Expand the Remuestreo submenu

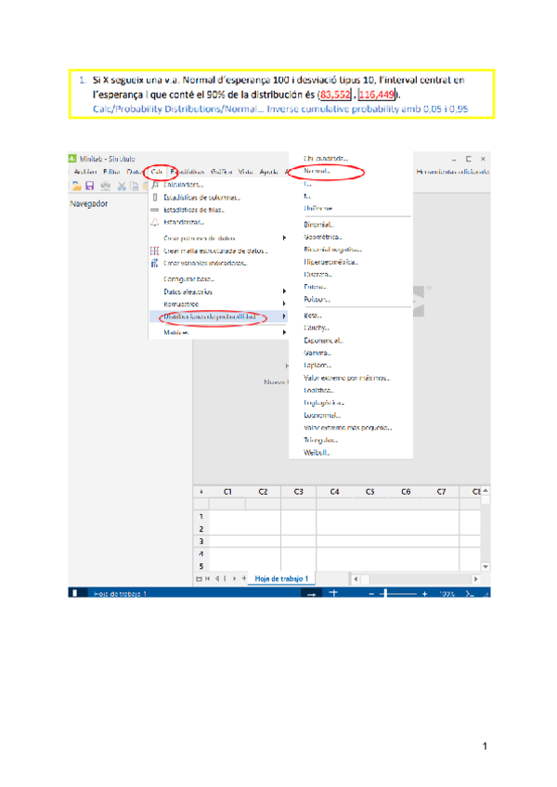pyautogui.click(x=284, y=303)
